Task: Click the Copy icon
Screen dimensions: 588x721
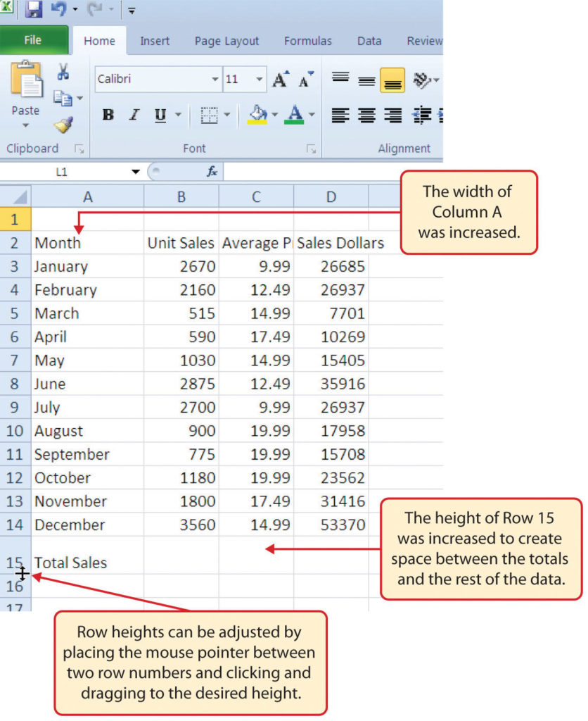Action: pos(63,98)
